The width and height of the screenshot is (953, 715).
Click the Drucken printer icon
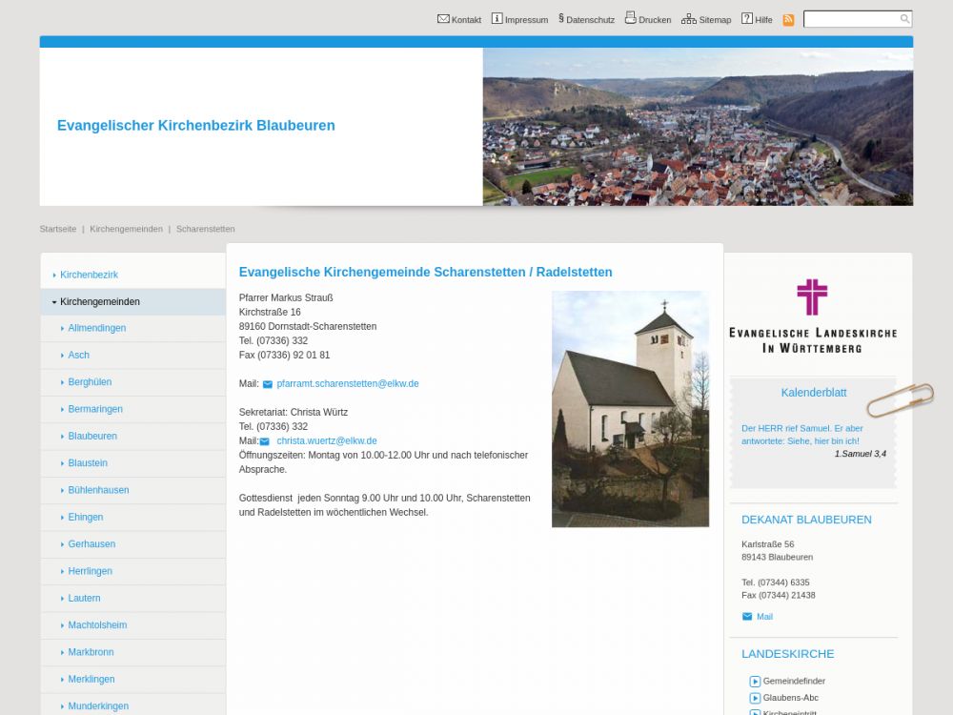pos(630,18)
